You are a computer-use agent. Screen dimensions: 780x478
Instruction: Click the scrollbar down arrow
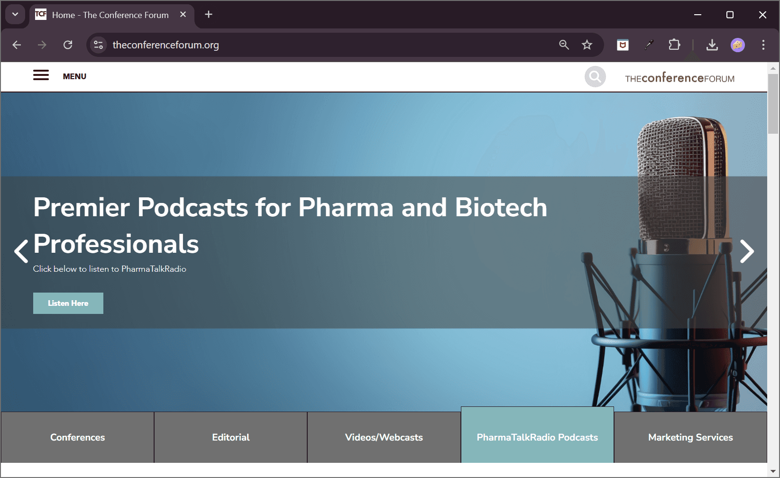pos(773,471)
